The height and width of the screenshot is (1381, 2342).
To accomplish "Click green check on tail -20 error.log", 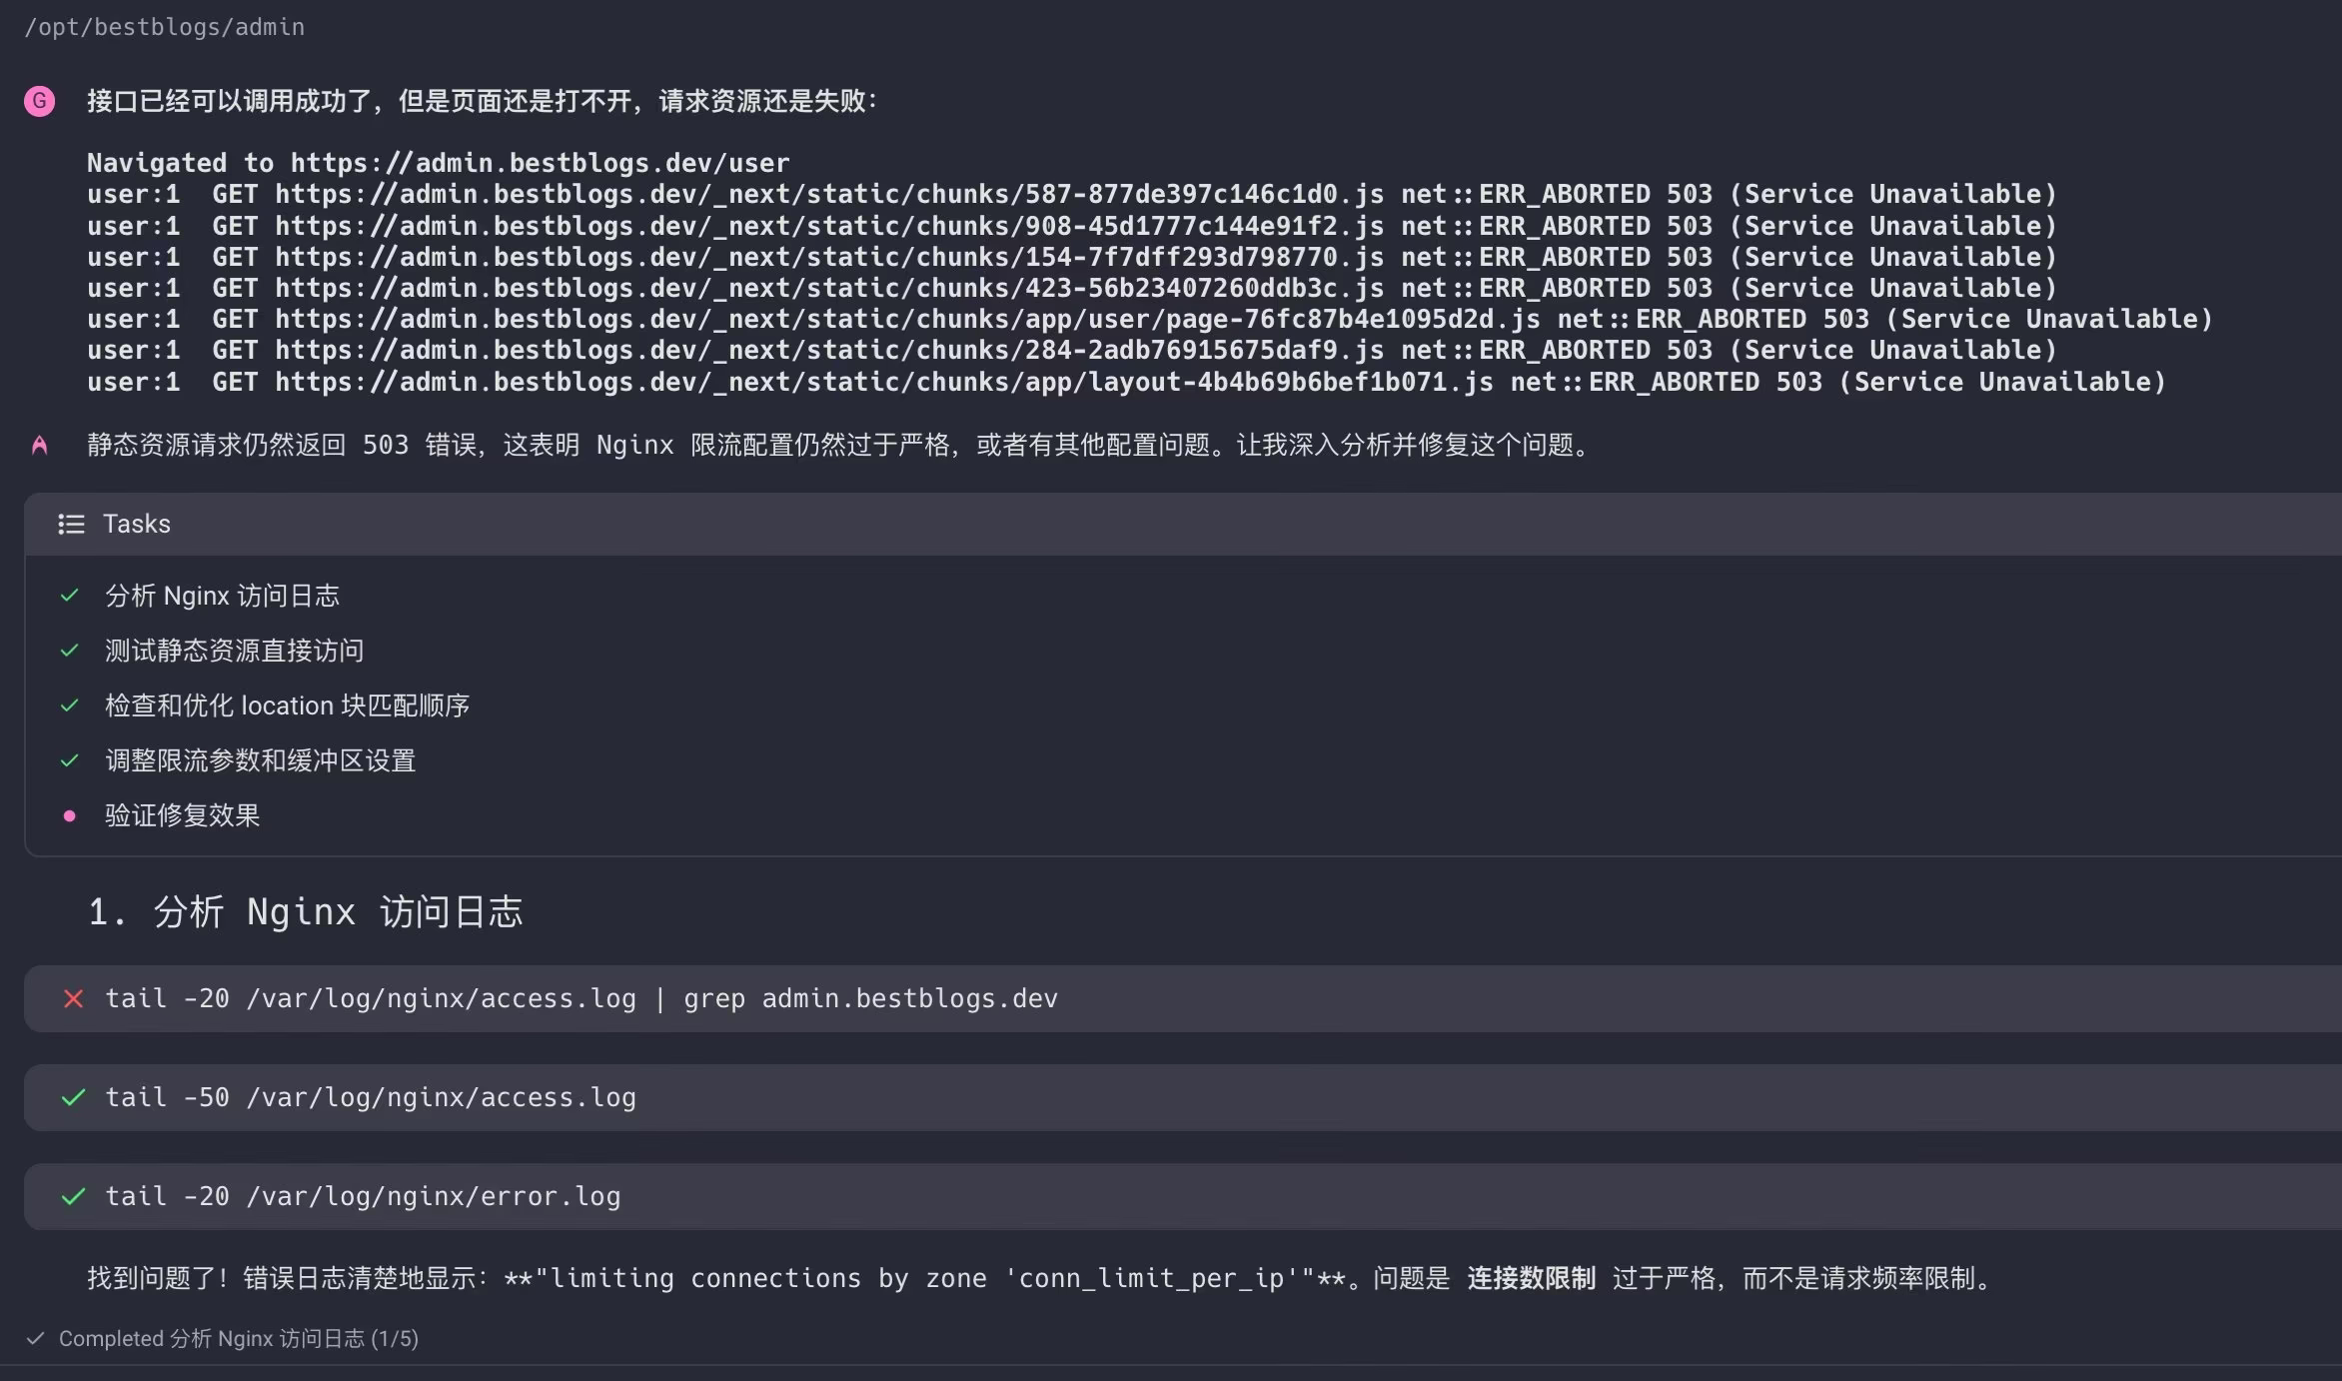I will [73, 1196].
